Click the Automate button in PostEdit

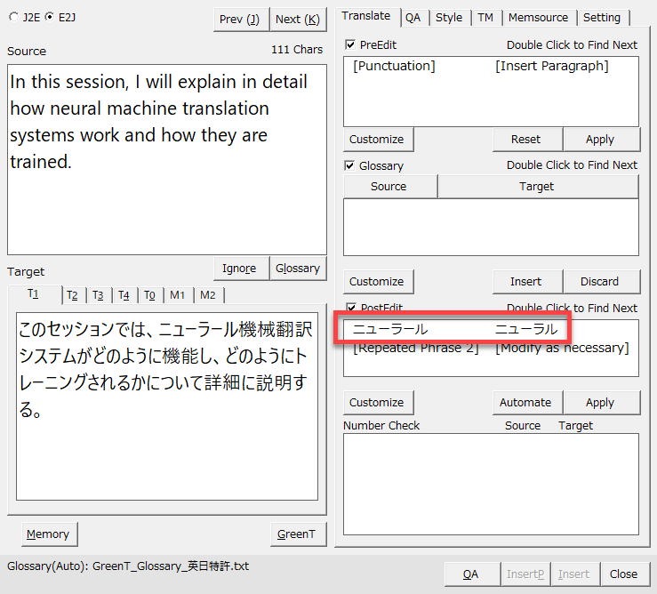click(x=525, y=402)
